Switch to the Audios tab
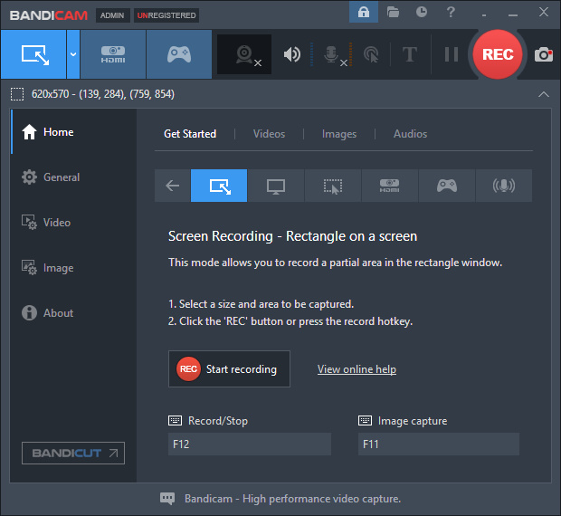Viewport: 561px width, 516px height. click(411, 134)
